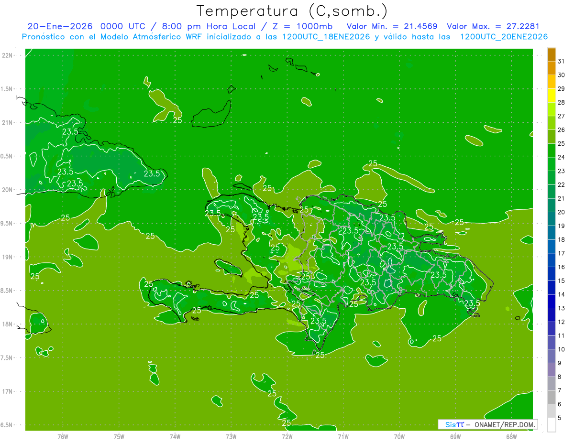
Task: Click the "28" value on color scale
Action: pyautogui.click(x=562, y=102)
